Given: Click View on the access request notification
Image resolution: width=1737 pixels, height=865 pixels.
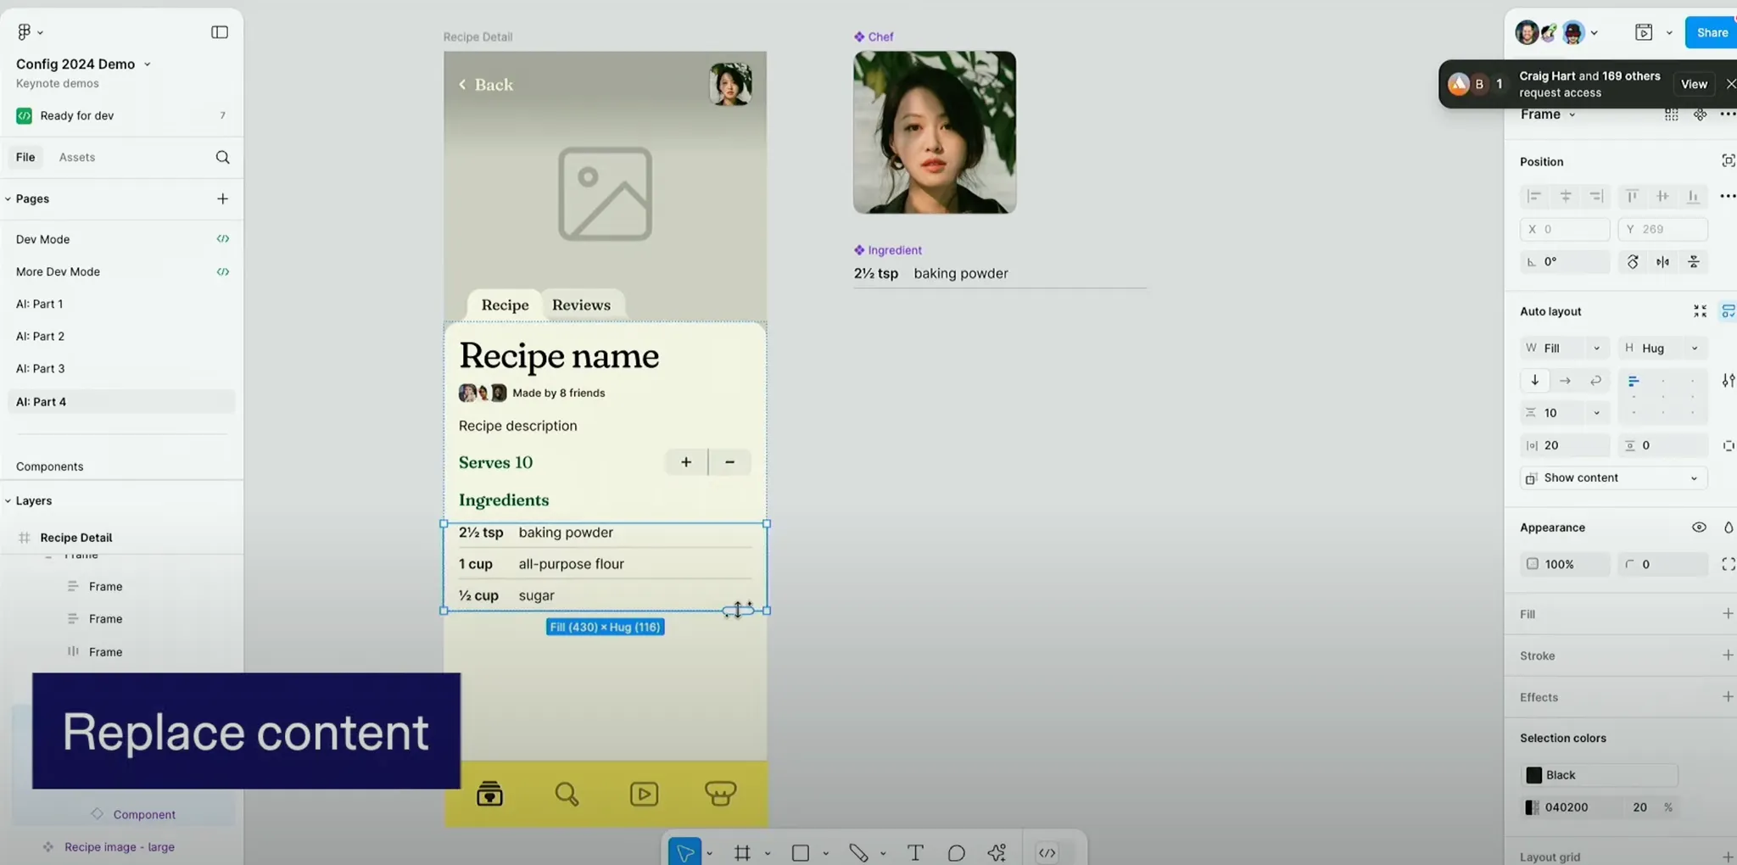Looking at the screenshot, I should [x=1694, y=84].
